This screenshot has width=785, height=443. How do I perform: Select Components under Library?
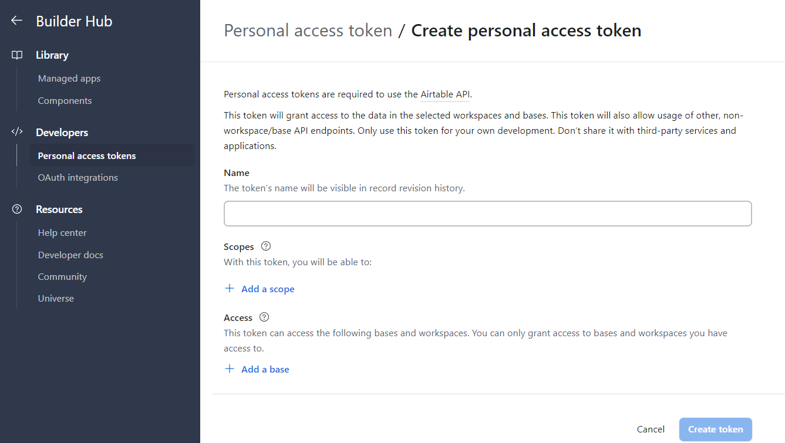[x=65, y=100]
